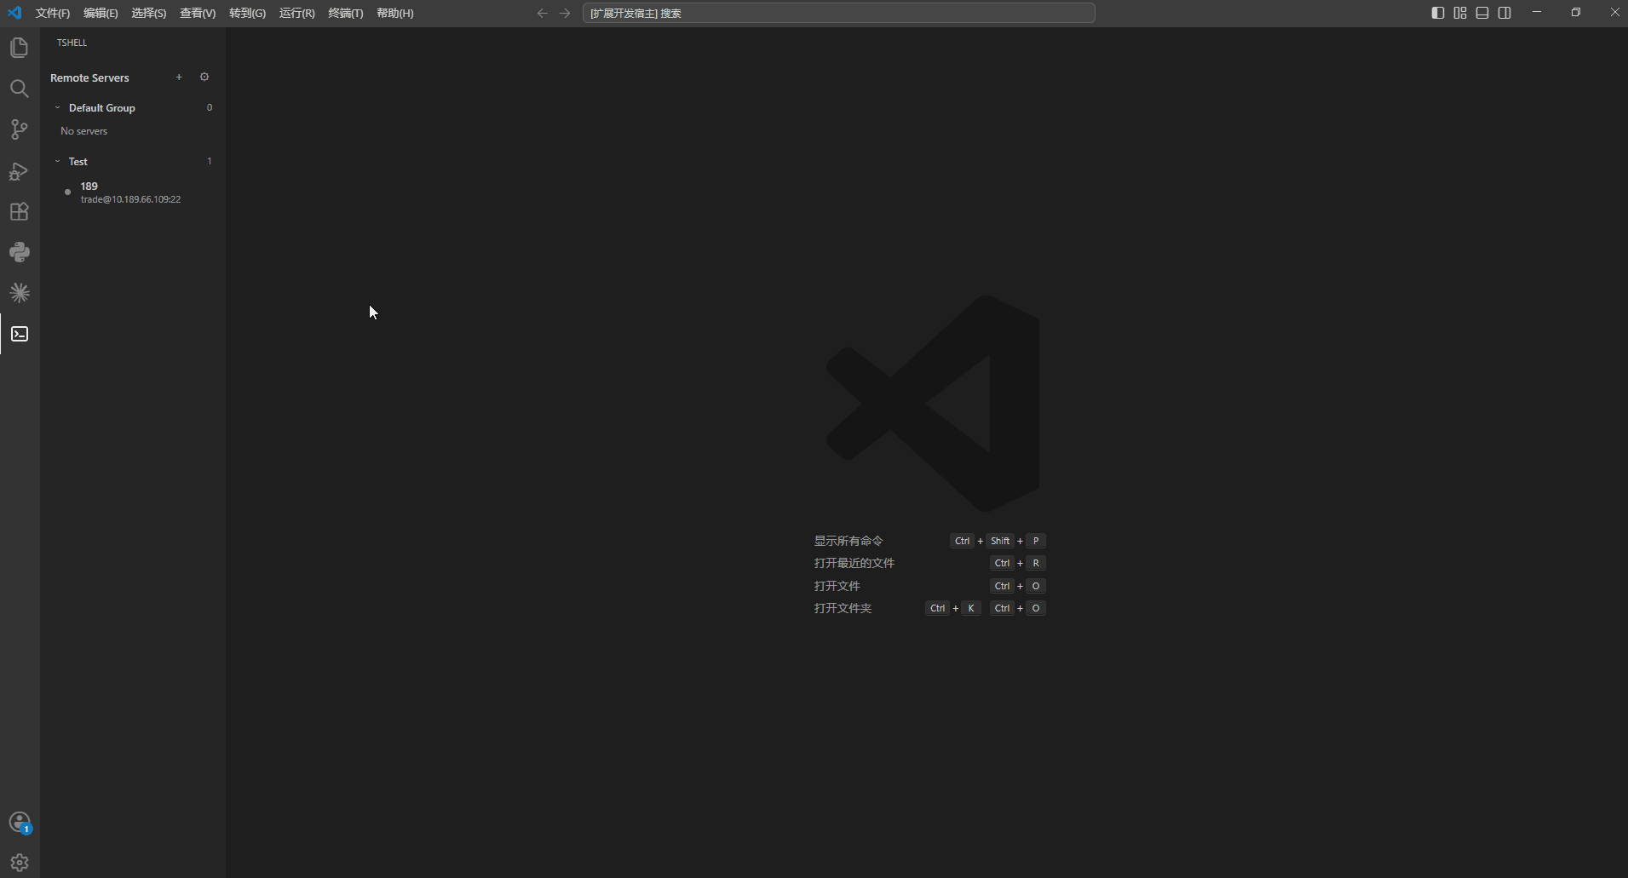
Task: Open the 编辑(E) menu
Action: (x=101, y=13)
